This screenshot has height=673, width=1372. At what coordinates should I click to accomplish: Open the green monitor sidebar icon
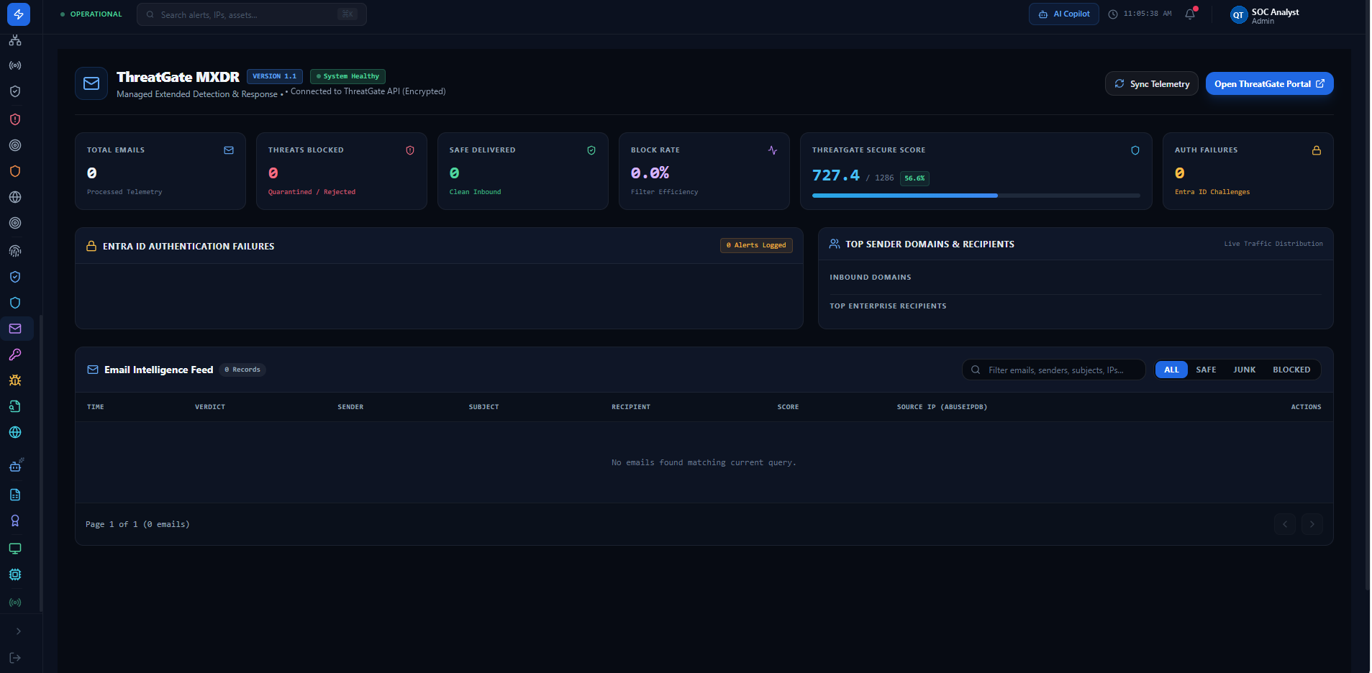click(15, 549)
